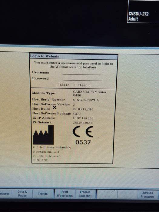Click netmask value 255.255.254.0

pos(83,123)
